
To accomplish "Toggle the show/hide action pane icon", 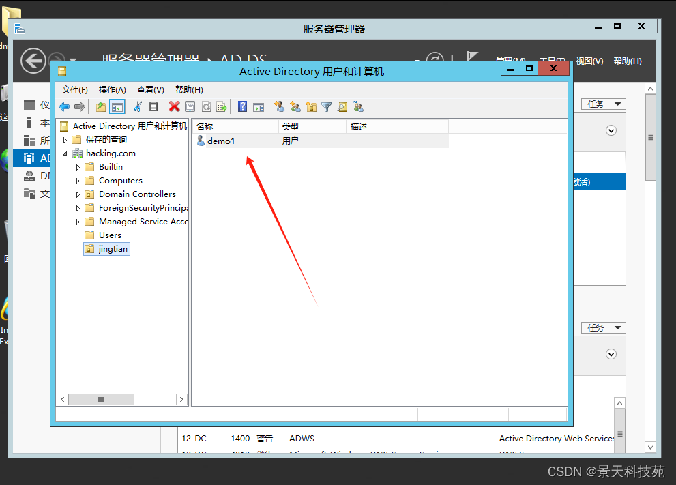I will tap(259, 107).
